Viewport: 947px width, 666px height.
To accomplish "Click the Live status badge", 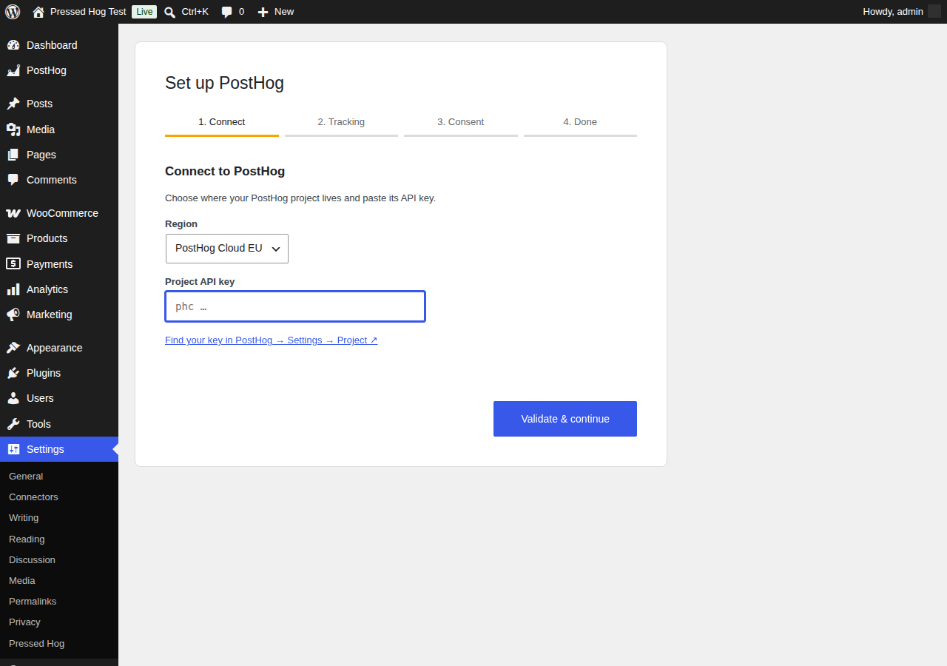I will pyautogui.click(x=144, y=12).
